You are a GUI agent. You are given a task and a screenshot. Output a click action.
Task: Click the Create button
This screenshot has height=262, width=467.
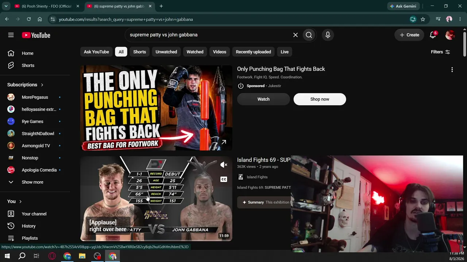409,35
